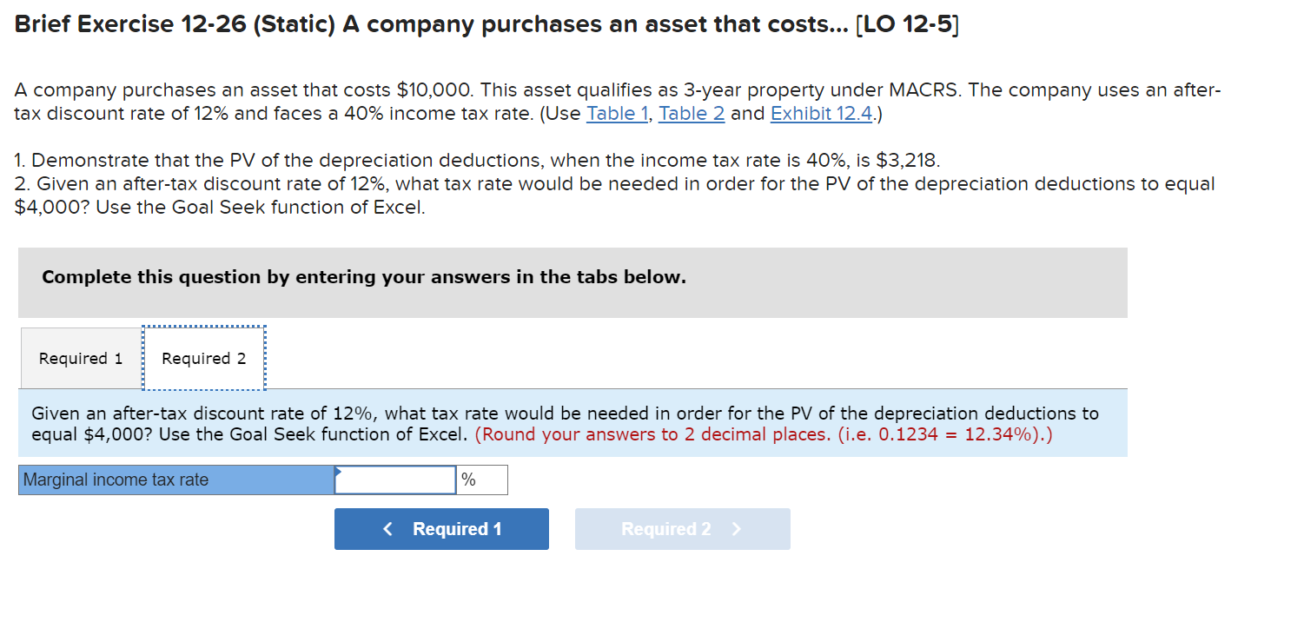Select Exhibit 12.4 in the problem statement
1304x622 pixels.
click(x=820, y=114)
